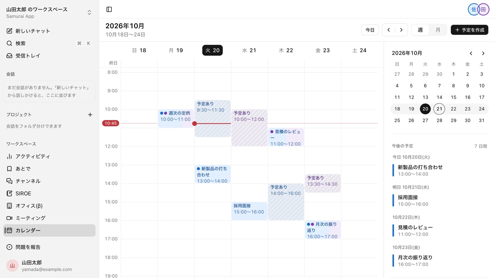Open 新製品の打ち合わせ event on Tuesday
This screenshot has width=495, height=278.
[x=213, y=174]
